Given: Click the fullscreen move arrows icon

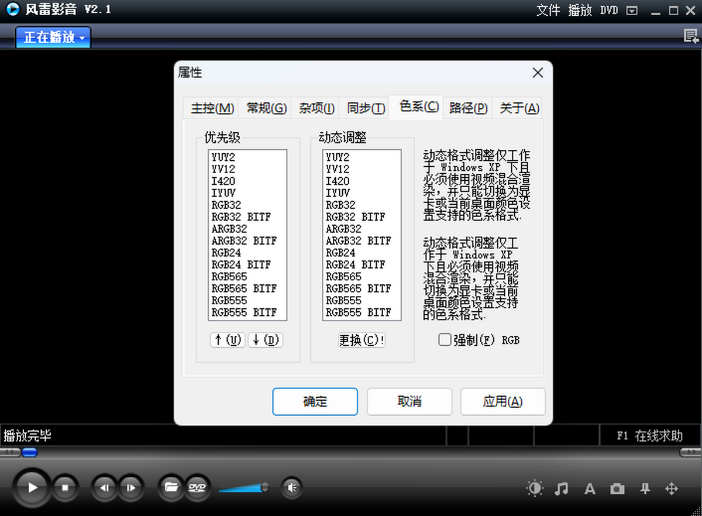Looking at the screenshot, I should click(672, 489).
